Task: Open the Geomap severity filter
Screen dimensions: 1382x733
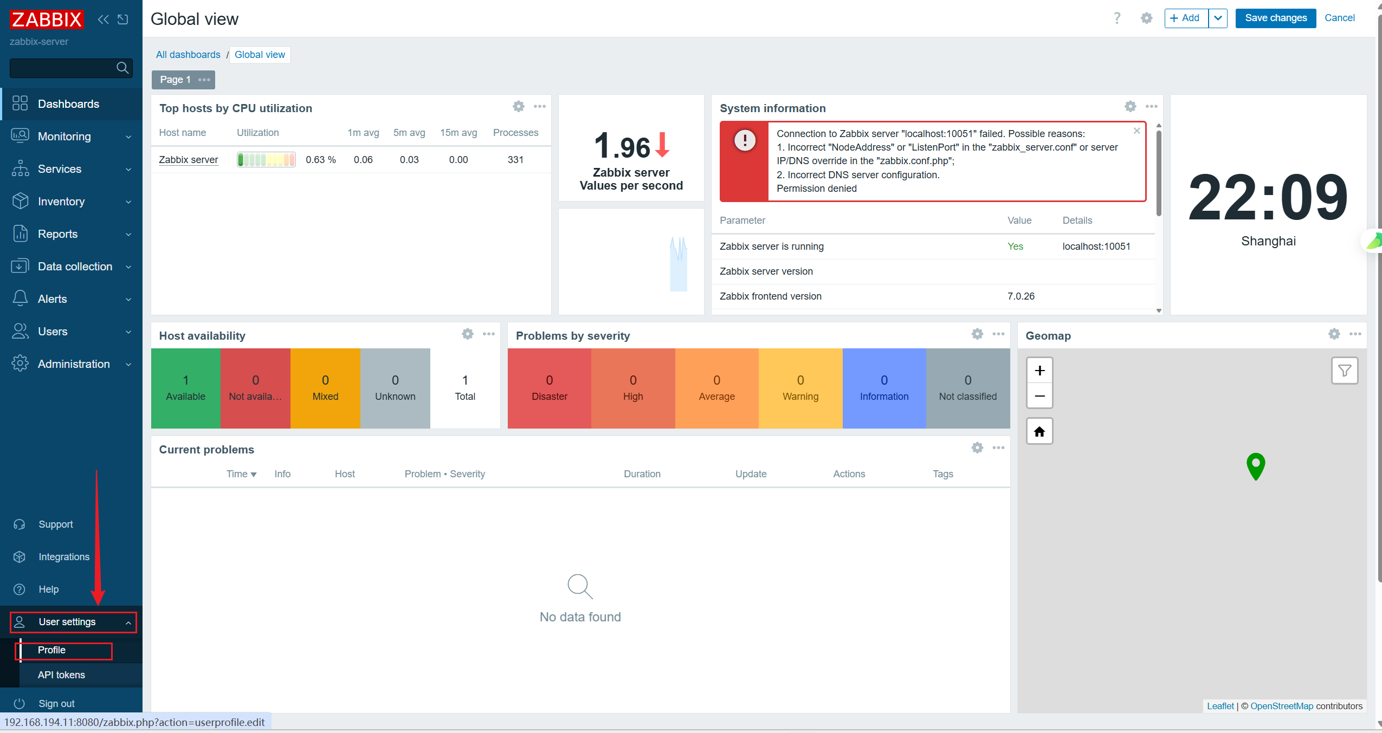Action: (1345, 371)
